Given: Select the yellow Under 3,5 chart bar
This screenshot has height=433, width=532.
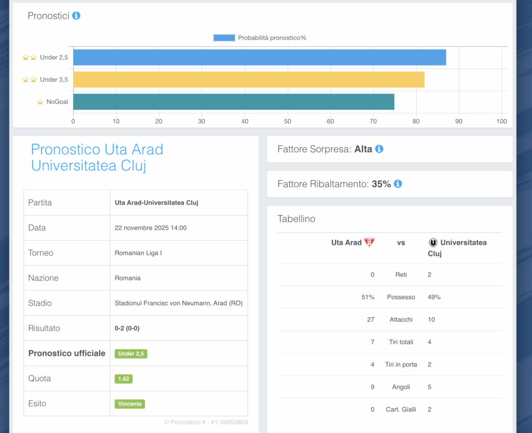Looking at the screenshot, I should pos(248,80).
